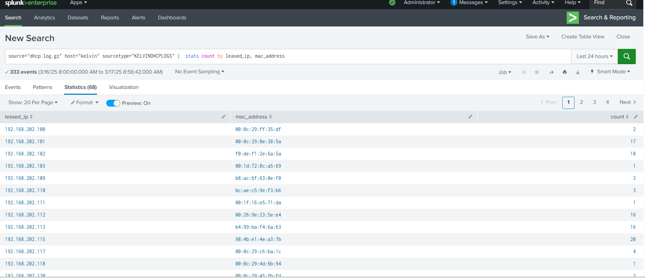Open the Help dropdown

572,3
